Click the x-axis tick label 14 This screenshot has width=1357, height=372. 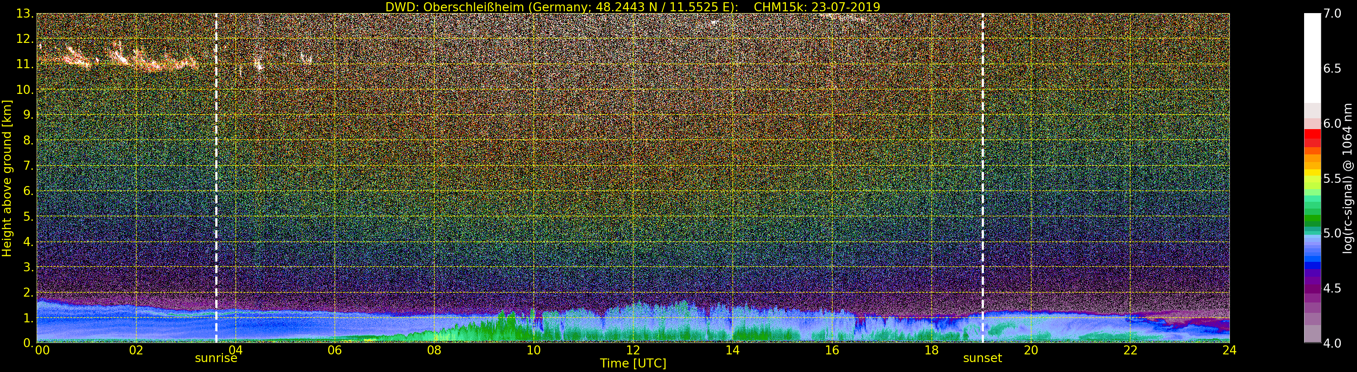click(x=732, y=350)
